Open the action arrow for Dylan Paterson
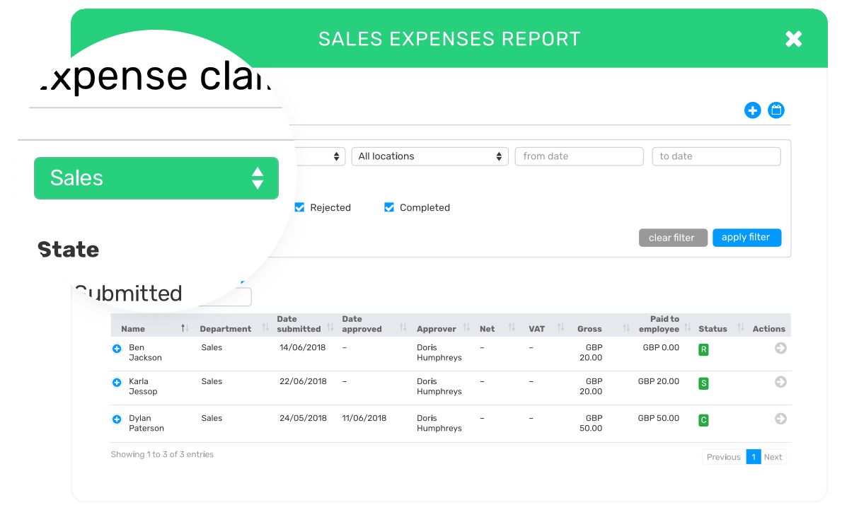This screenshot has width=842, height=522. coord(780,418)
